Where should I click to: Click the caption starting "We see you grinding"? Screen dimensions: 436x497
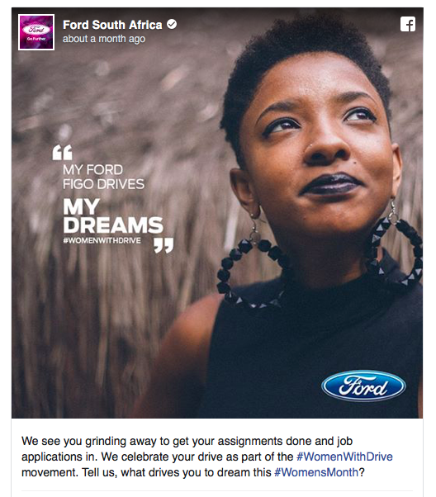coord(207,457)
